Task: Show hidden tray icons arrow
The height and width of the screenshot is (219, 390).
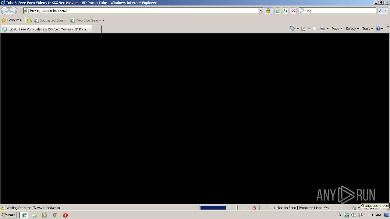Action: coord(340,215)
